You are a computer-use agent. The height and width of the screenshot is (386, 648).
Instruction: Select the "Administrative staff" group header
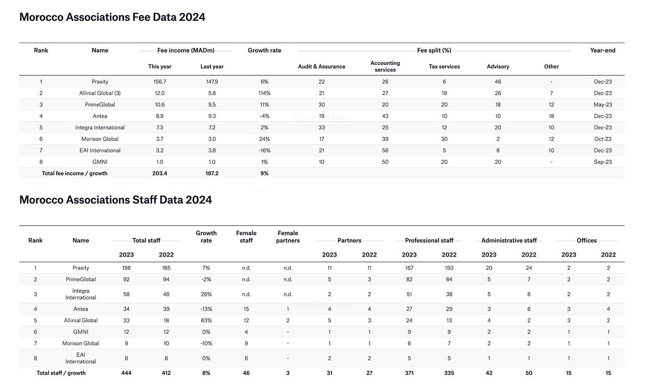[x=509, y=241]
